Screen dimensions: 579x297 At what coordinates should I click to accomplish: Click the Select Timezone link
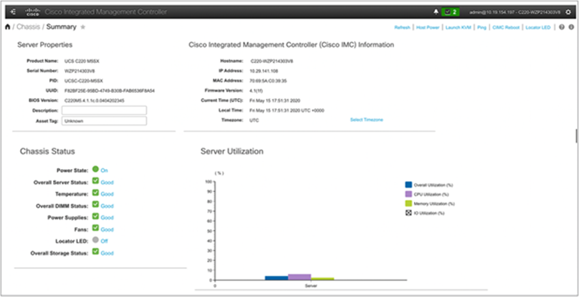click(366, 120)
